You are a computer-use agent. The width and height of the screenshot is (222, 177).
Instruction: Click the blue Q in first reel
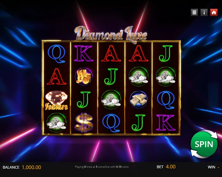pyautogui.click(x=57, y=54)
